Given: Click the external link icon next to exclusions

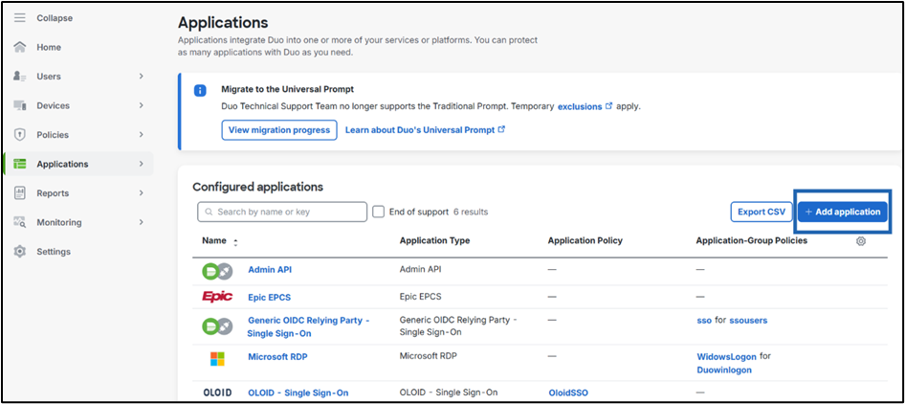Looking at the screenshot, I should (x=608, y=106).
